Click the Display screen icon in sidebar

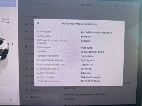(26, 68)
